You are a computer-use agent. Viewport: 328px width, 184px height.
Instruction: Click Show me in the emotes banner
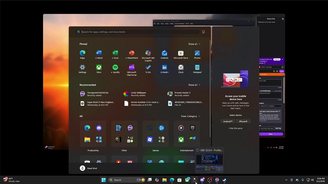(x=277, y=59)
